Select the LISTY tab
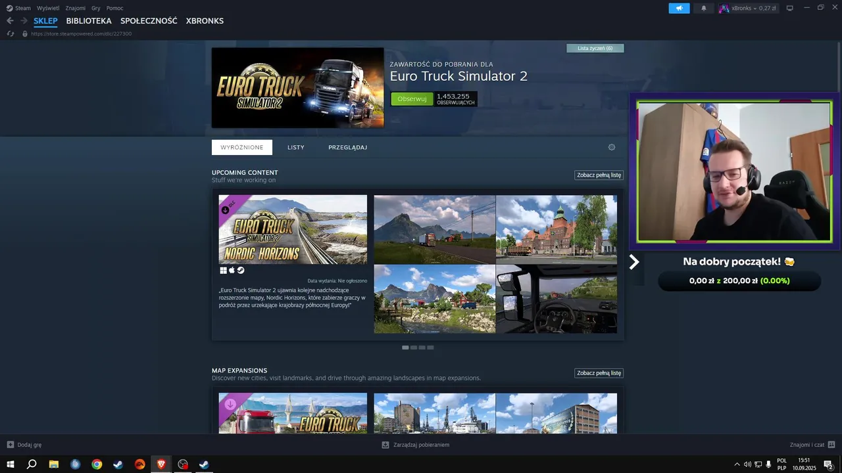 (296, 147)
